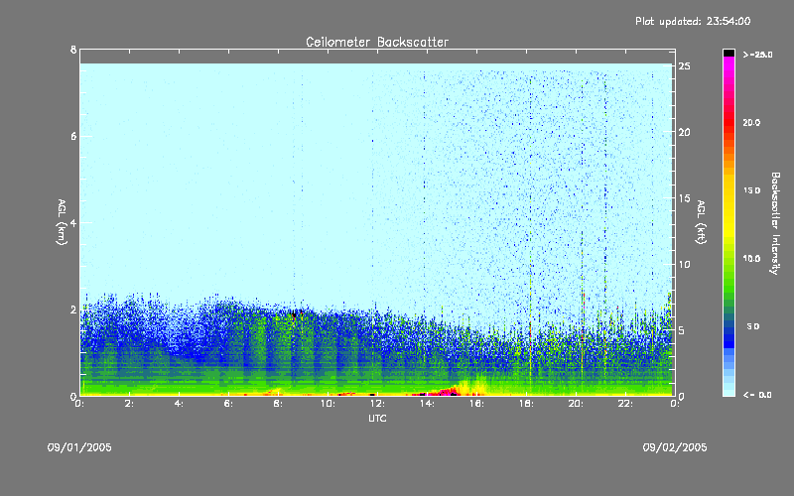Click the '<= 0.0' colorbar label

(757, 395)
